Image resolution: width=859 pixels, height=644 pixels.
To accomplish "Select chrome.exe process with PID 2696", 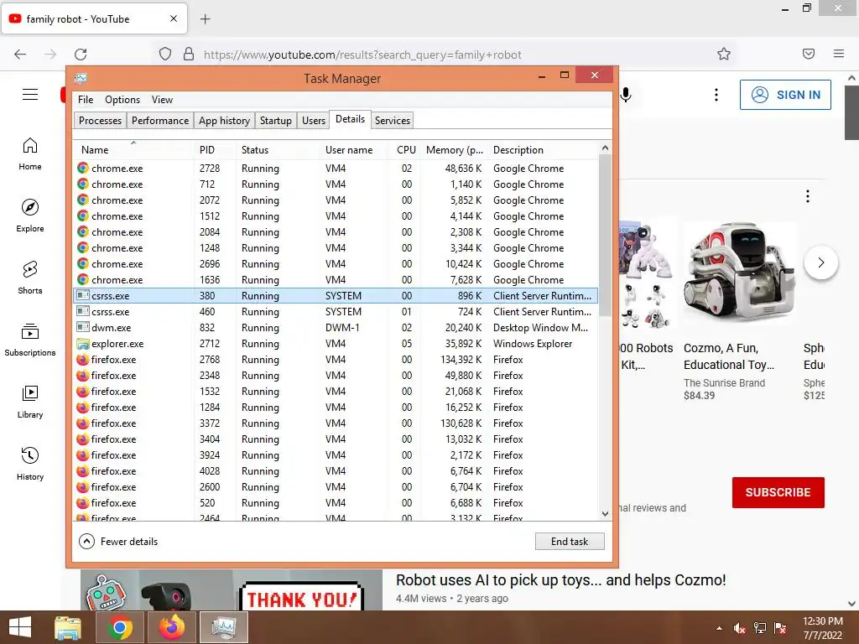I will coord(336,264).
